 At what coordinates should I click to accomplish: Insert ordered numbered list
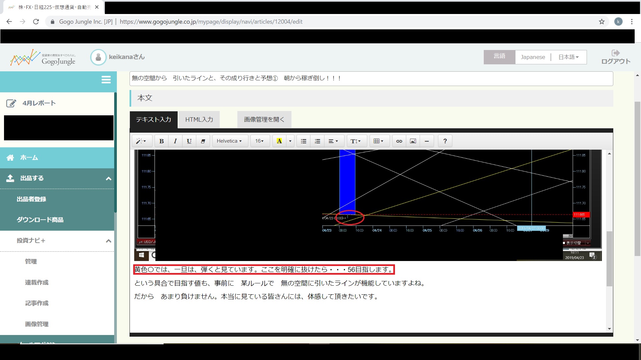click(x=317, y=141)
